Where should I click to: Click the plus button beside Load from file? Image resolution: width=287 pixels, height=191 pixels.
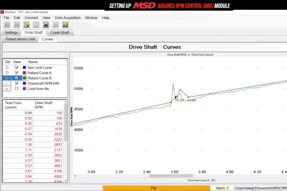[7, 89]
